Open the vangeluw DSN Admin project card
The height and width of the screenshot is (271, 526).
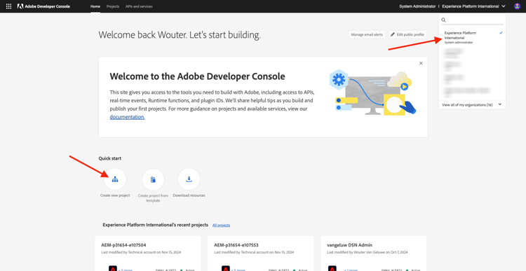tap(374, 253)
